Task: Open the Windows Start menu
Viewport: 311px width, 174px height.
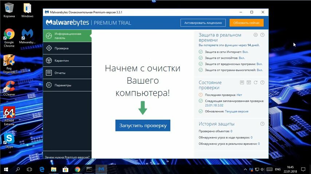Action: 6,169
